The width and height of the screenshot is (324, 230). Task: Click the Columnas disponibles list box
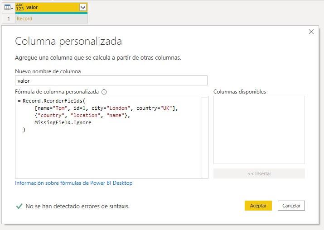[x=259, y=130]
